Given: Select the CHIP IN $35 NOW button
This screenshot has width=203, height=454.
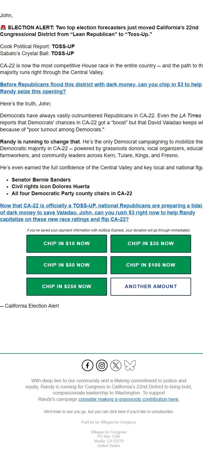Looking at the screenshot, I should click(151, 244).
